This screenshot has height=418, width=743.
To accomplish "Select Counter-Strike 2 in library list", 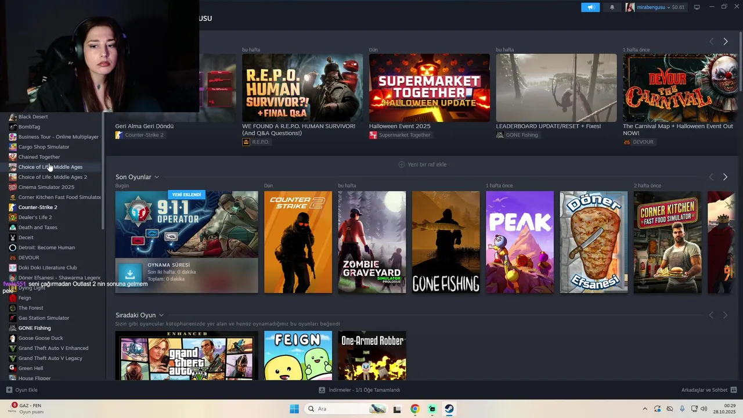I will tap(38, 207).
